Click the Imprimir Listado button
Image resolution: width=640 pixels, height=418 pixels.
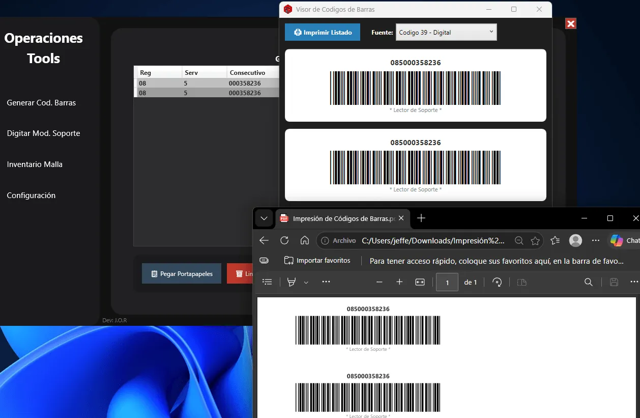coord(323,32)
